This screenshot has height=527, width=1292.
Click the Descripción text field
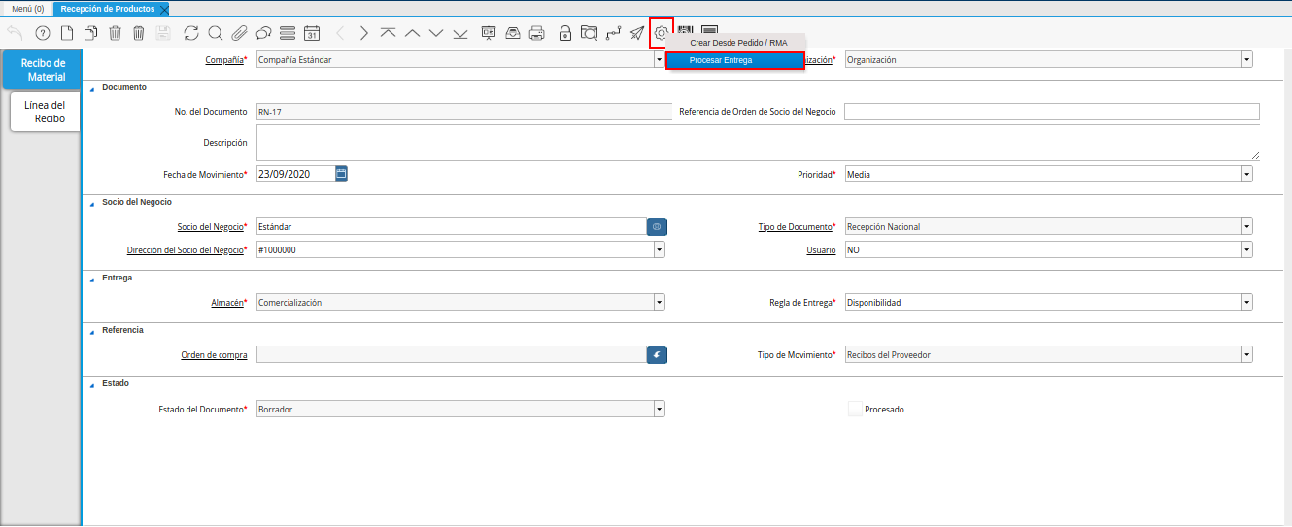pyautogui.click(x=758, y=143)
